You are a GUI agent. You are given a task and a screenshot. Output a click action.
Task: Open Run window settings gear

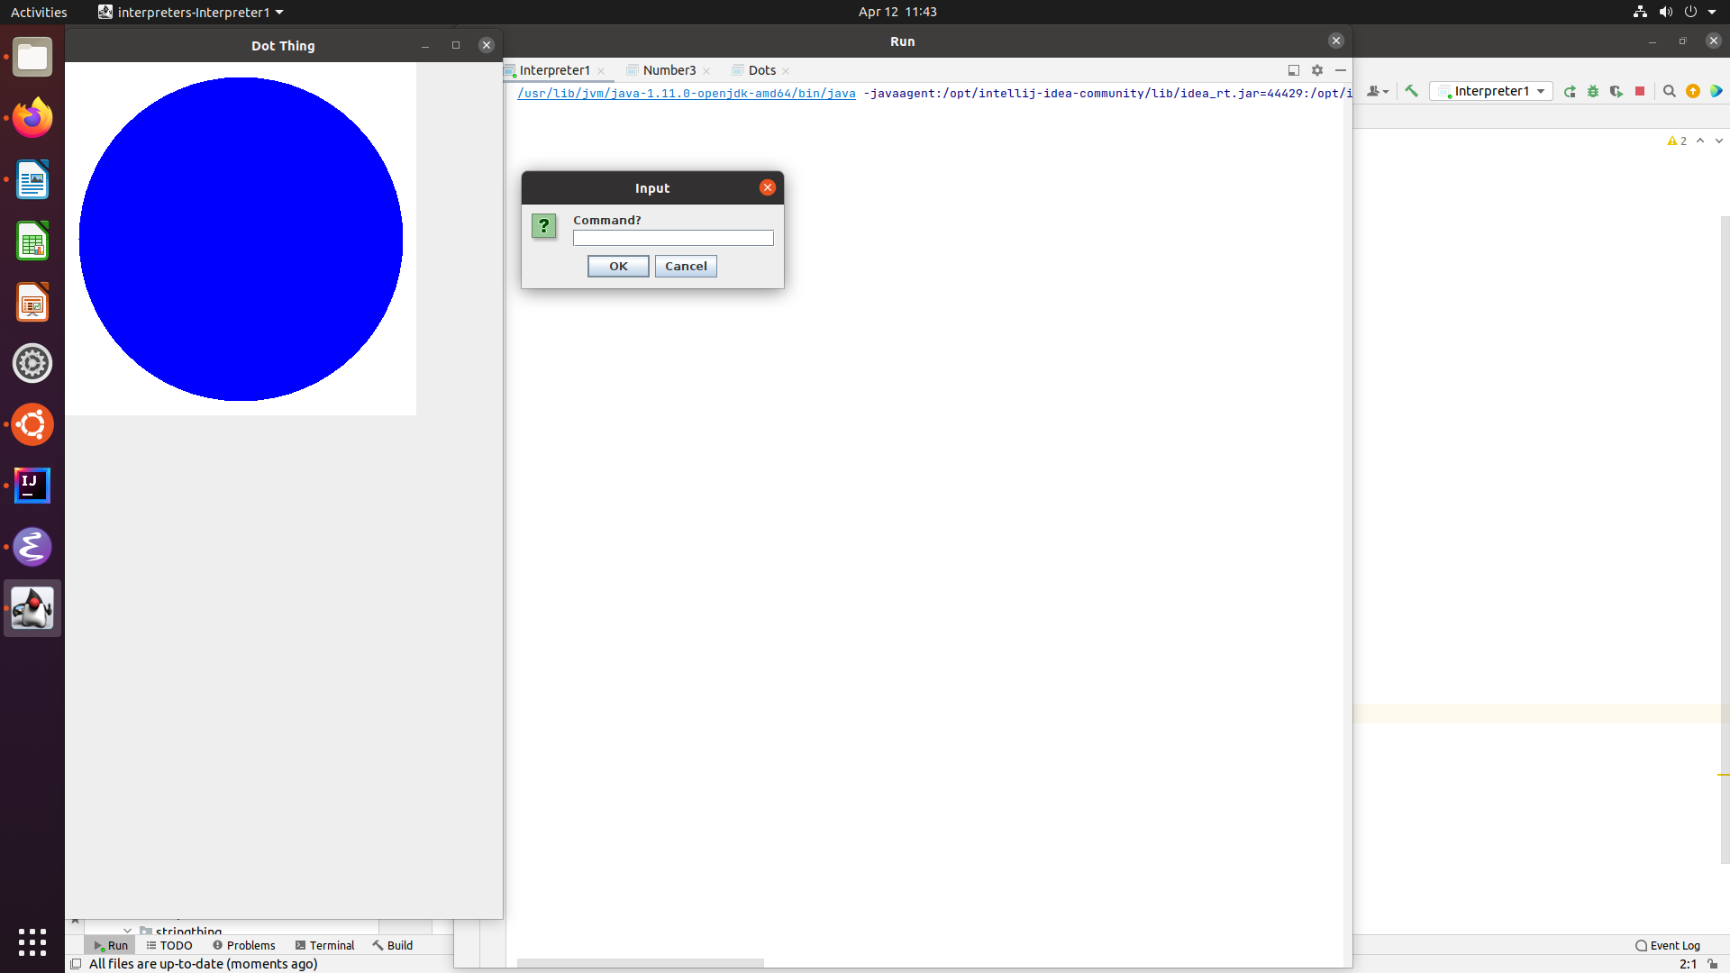coord(1317,70)
